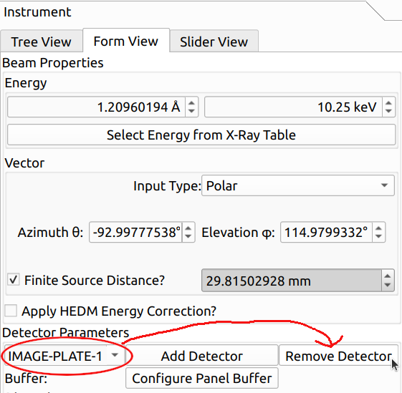Viewport: 402px width, 393px height.
Task: Increase Azimuth with the up arrow
Action: (x=188, y=228)
